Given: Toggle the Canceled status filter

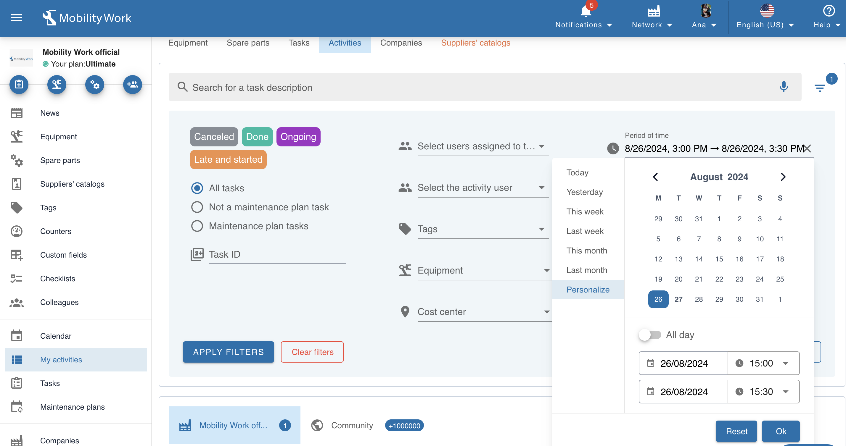Looking at the screenshot, I should click(214, 137).
